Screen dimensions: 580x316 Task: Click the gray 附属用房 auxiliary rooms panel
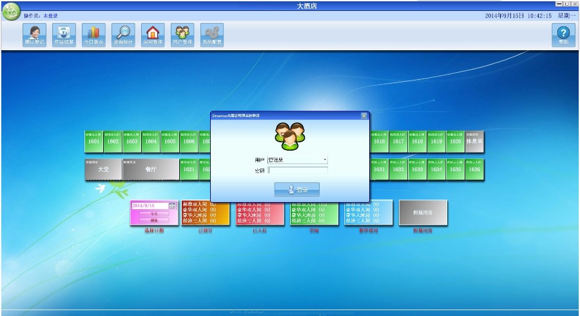coord(423,213)
